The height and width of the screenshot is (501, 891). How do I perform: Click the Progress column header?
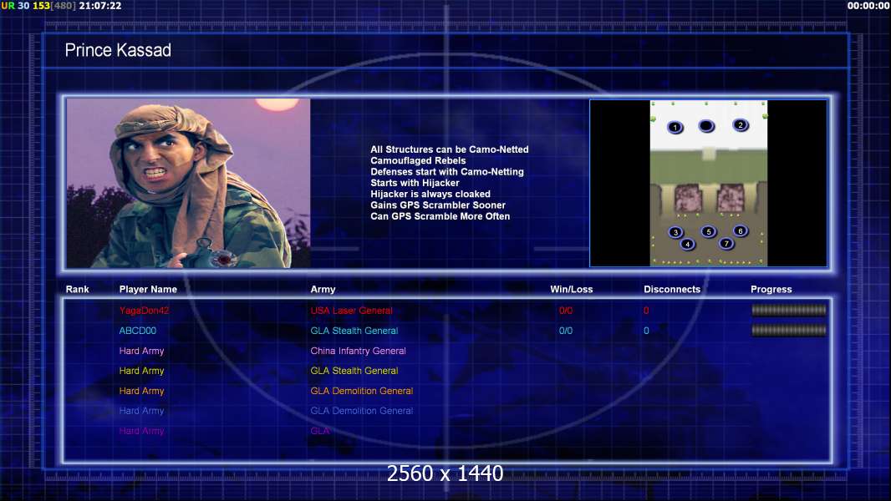pos(771,290)
